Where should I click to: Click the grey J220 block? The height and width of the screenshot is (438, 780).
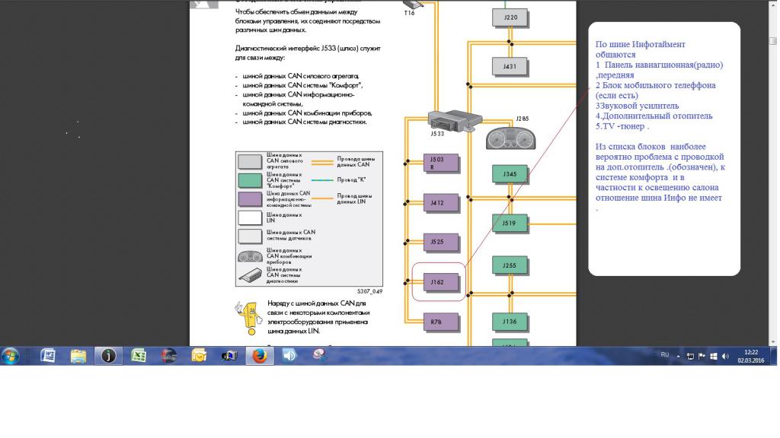point(510,17)
